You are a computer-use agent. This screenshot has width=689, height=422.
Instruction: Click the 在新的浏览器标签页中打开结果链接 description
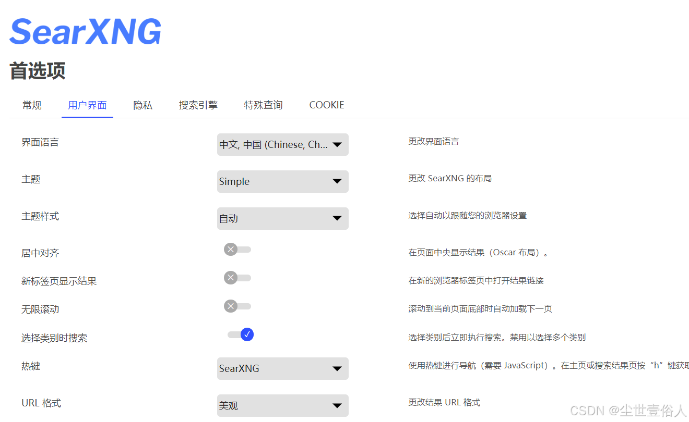[476, 280]
